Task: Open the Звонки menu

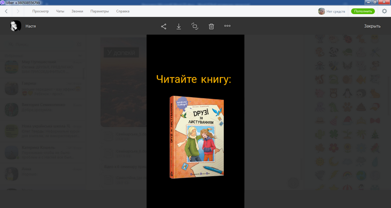Action: (x=77, y=11)
